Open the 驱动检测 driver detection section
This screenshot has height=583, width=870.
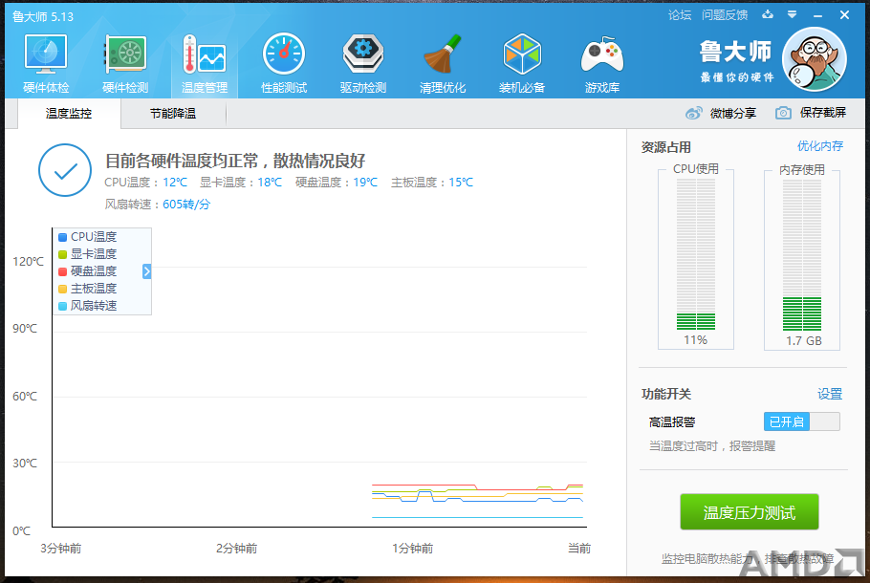point(363,63)
